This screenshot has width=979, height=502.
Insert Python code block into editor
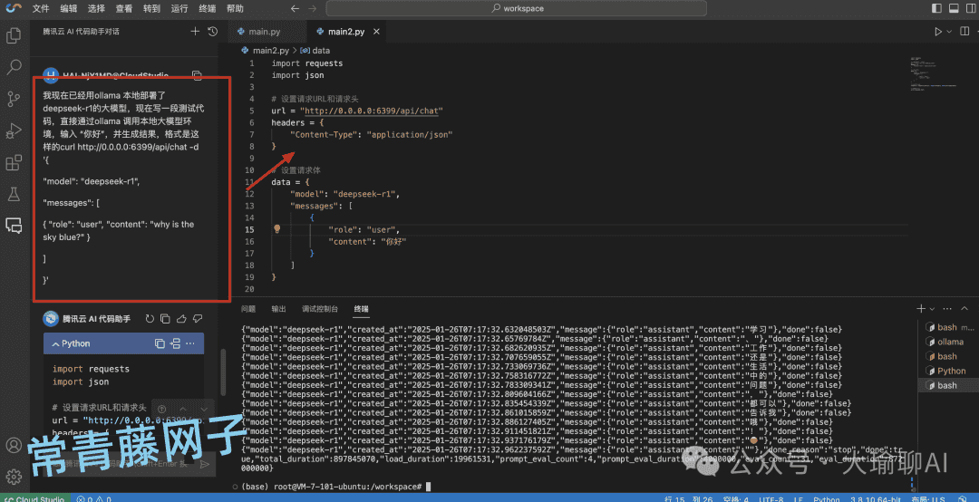[176, 343]
